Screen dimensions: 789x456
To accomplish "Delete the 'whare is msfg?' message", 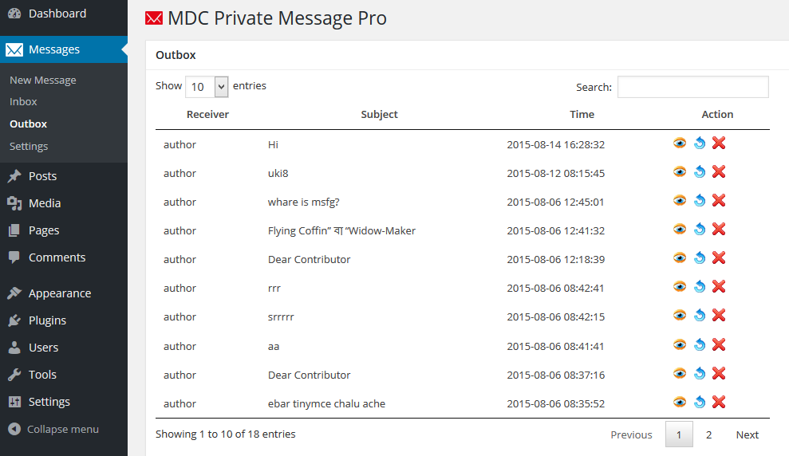I will (719, 201).
